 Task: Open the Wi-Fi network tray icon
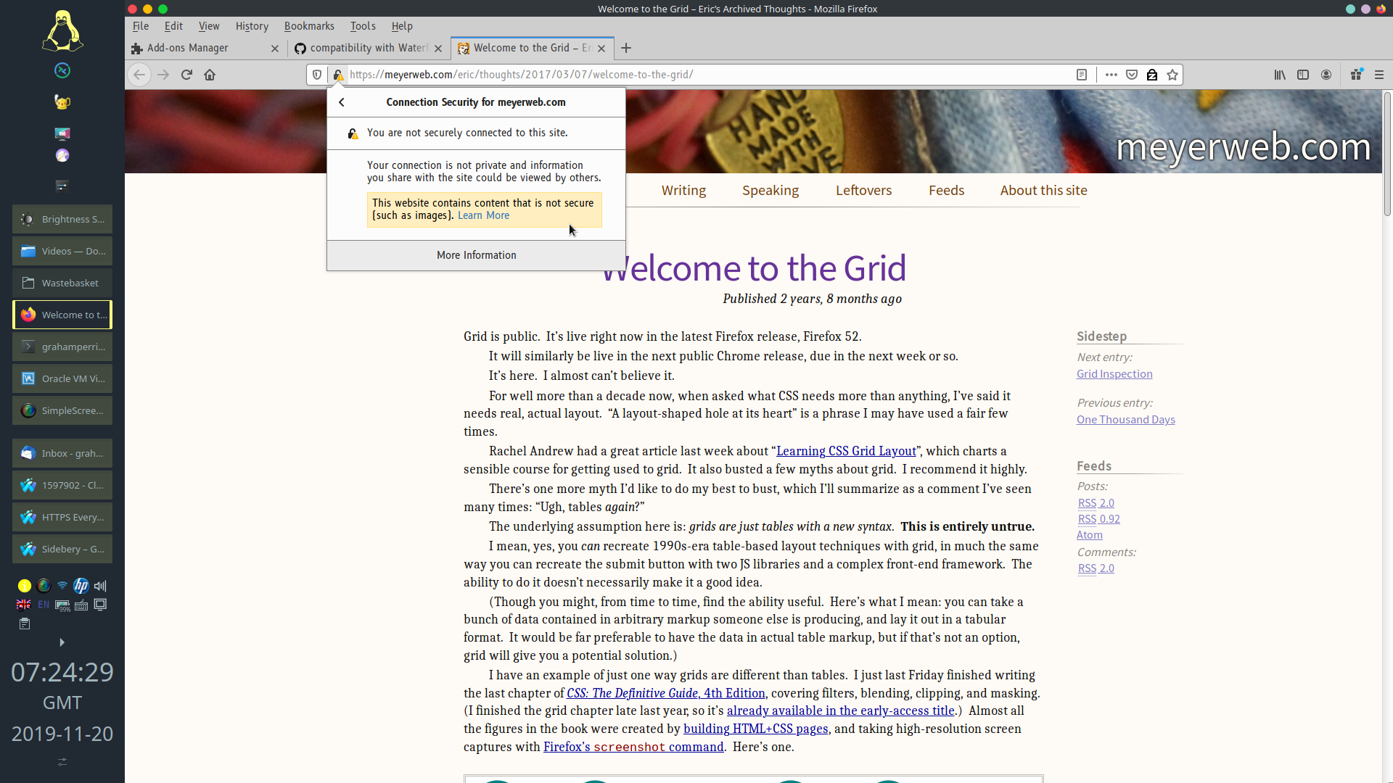tap(62, 586)
